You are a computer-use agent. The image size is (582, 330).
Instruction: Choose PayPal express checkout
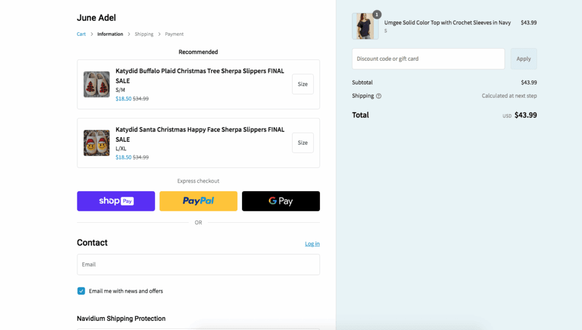point(198,201)
